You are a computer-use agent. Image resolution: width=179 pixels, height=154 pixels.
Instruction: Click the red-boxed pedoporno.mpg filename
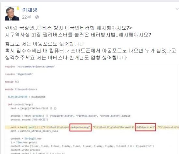coord(80,127)
